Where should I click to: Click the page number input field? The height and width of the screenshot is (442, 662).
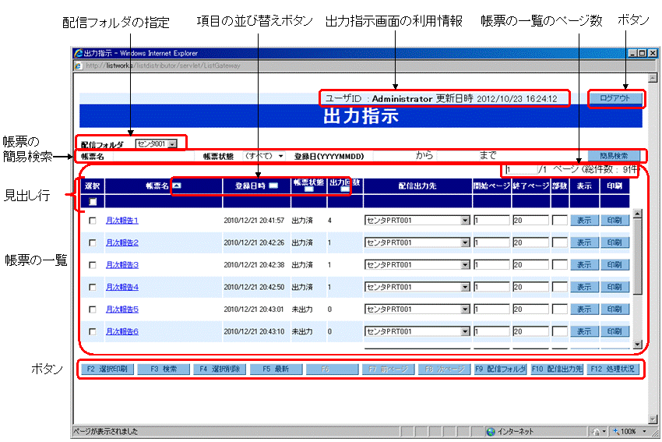click(x=520, y=169)
